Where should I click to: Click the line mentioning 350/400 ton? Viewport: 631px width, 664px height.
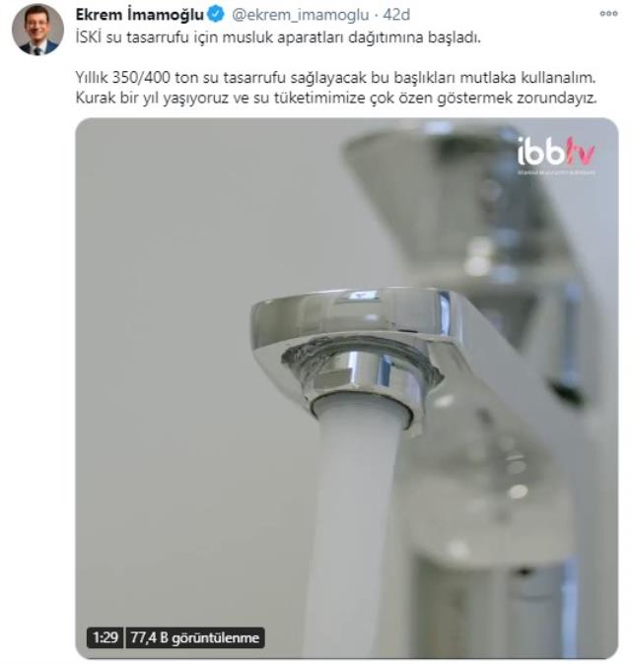pyautogui.click(x=335, y=78)
